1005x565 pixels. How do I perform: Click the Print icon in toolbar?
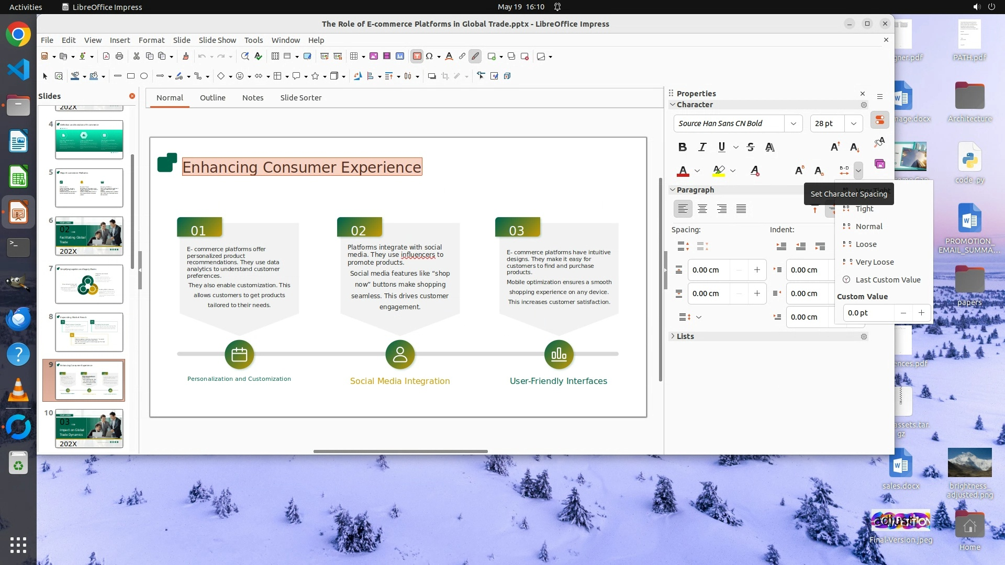(x=119, y=56)
